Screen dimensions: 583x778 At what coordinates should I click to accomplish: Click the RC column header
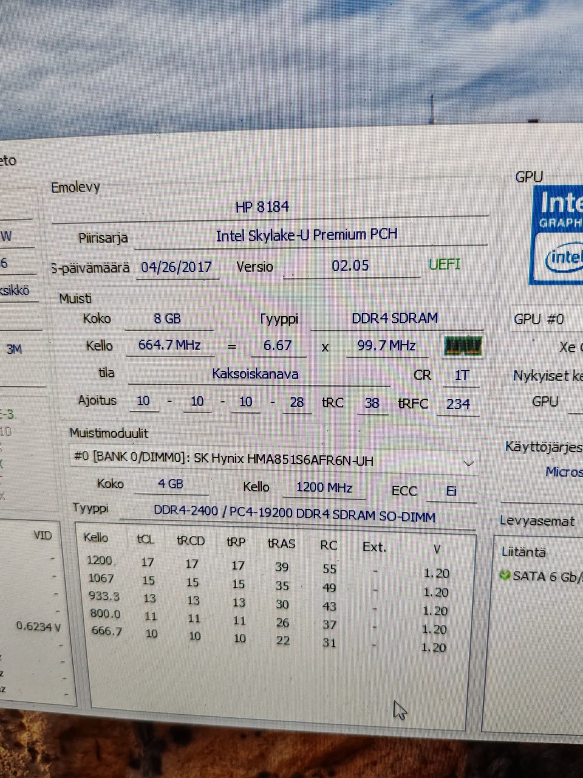coord(329,545)
